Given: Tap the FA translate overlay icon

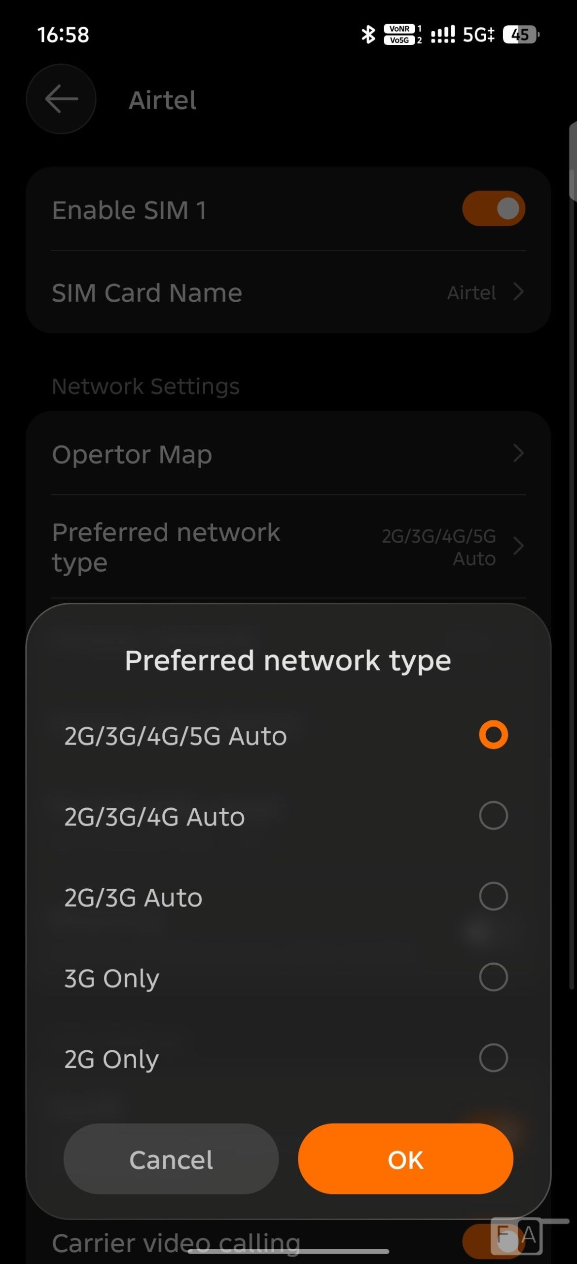Looking at the screenshot, I should (x=517, y=1236).
